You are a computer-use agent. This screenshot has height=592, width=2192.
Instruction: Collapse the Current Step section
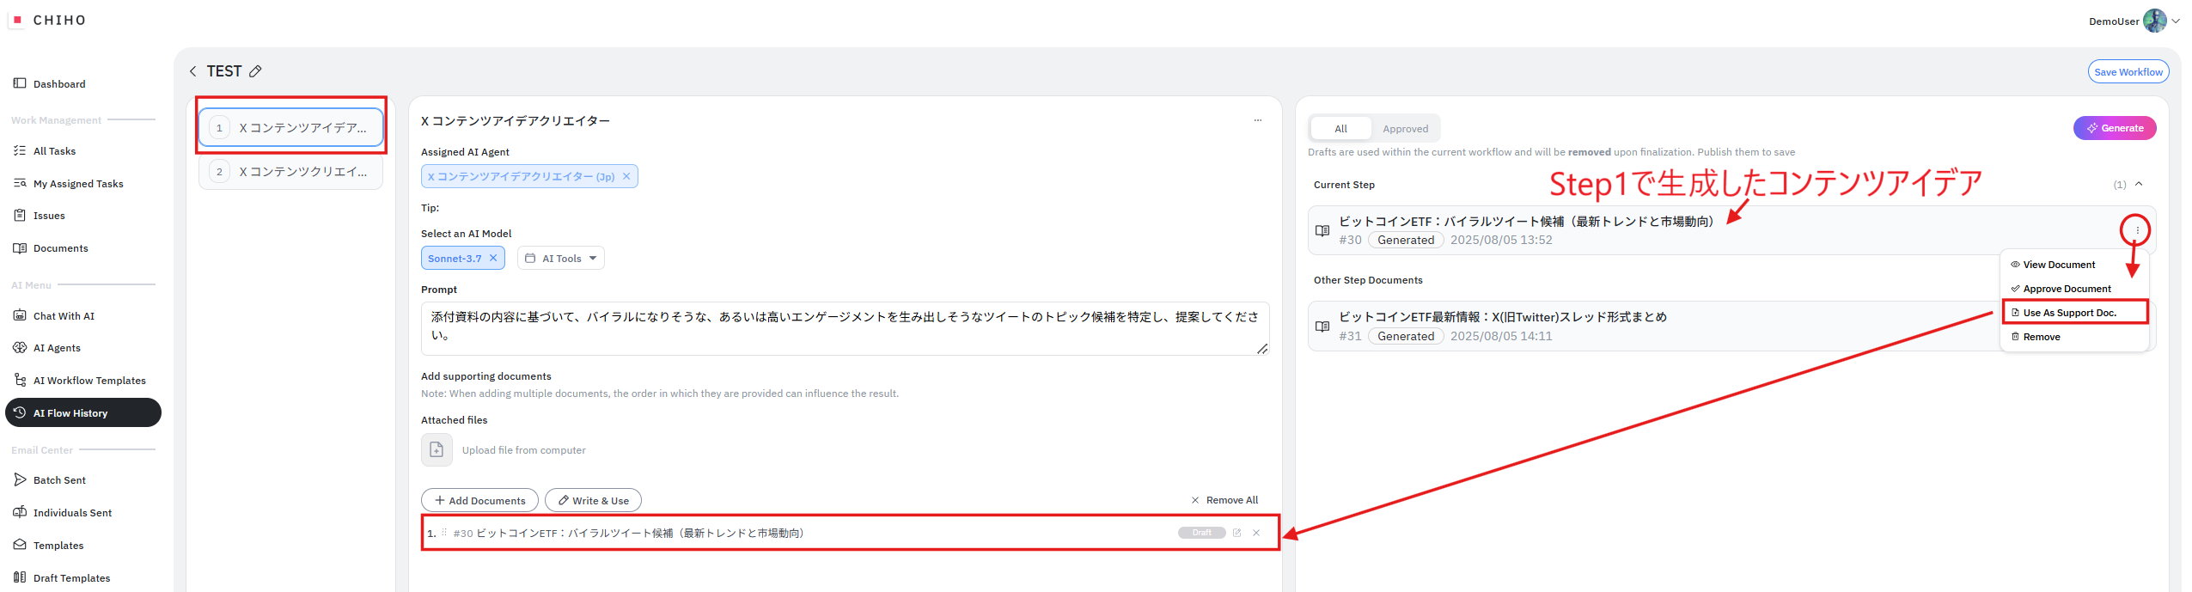pyautogui.click(x=2139, y=184)
